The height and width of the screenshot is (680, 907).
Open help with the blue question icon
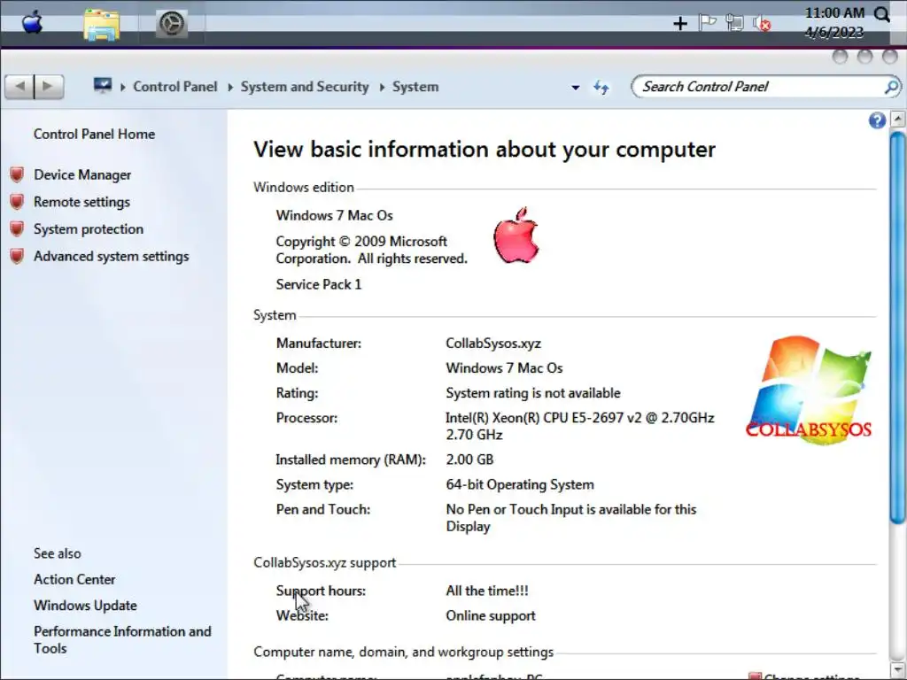[x=877, y=120]
